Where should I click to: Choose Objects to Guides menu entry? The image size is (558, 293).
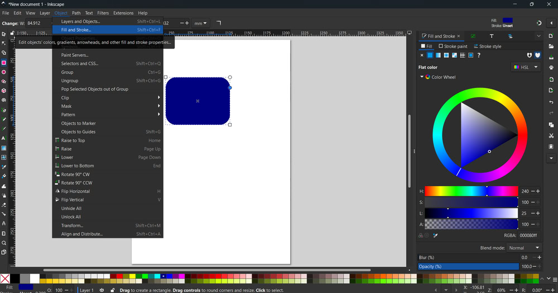point(108,132)
